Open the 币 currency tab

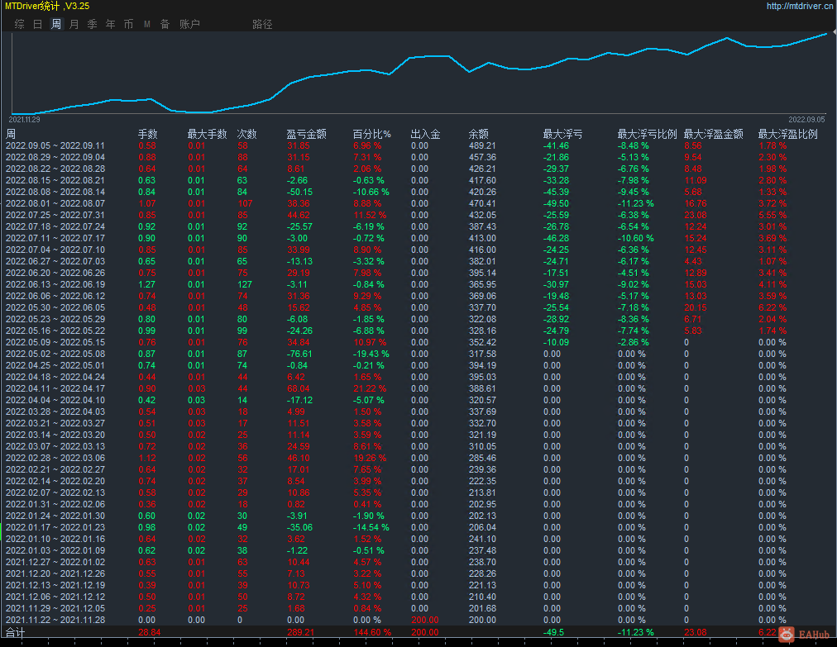pos(129,24)
